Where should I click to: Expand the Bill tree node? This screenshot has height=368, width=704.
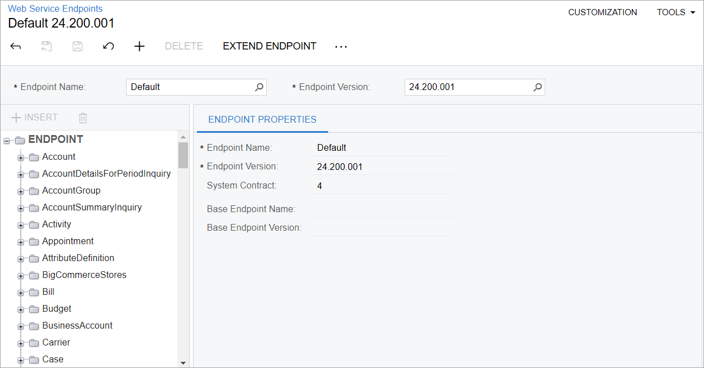(21, 293)
